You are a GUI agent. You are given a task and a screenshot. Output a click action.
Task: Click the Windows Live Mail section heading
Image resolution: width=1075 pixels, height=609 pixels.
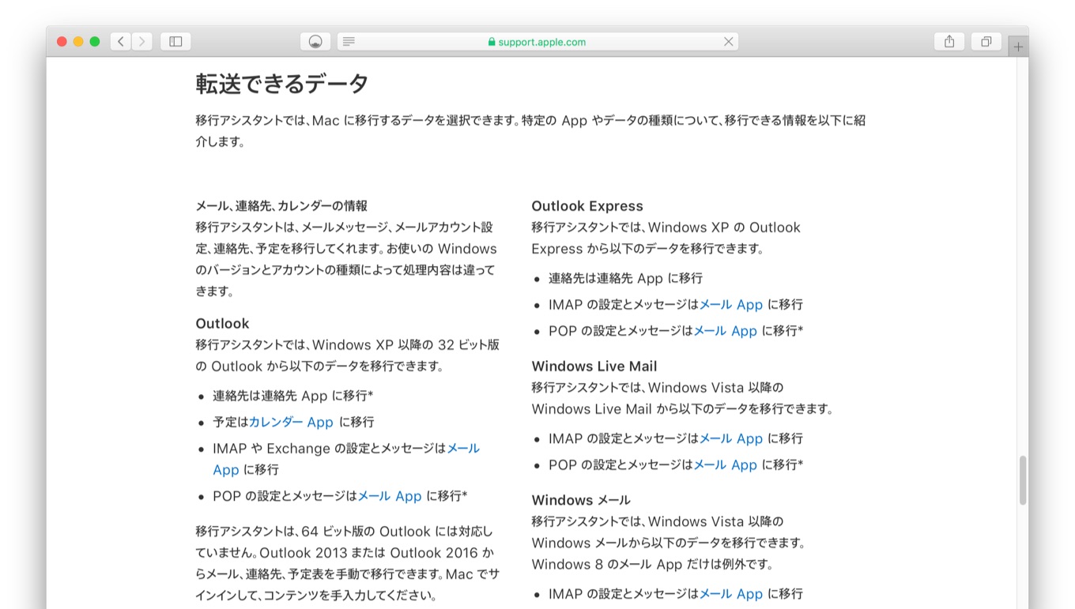[594, 367]
